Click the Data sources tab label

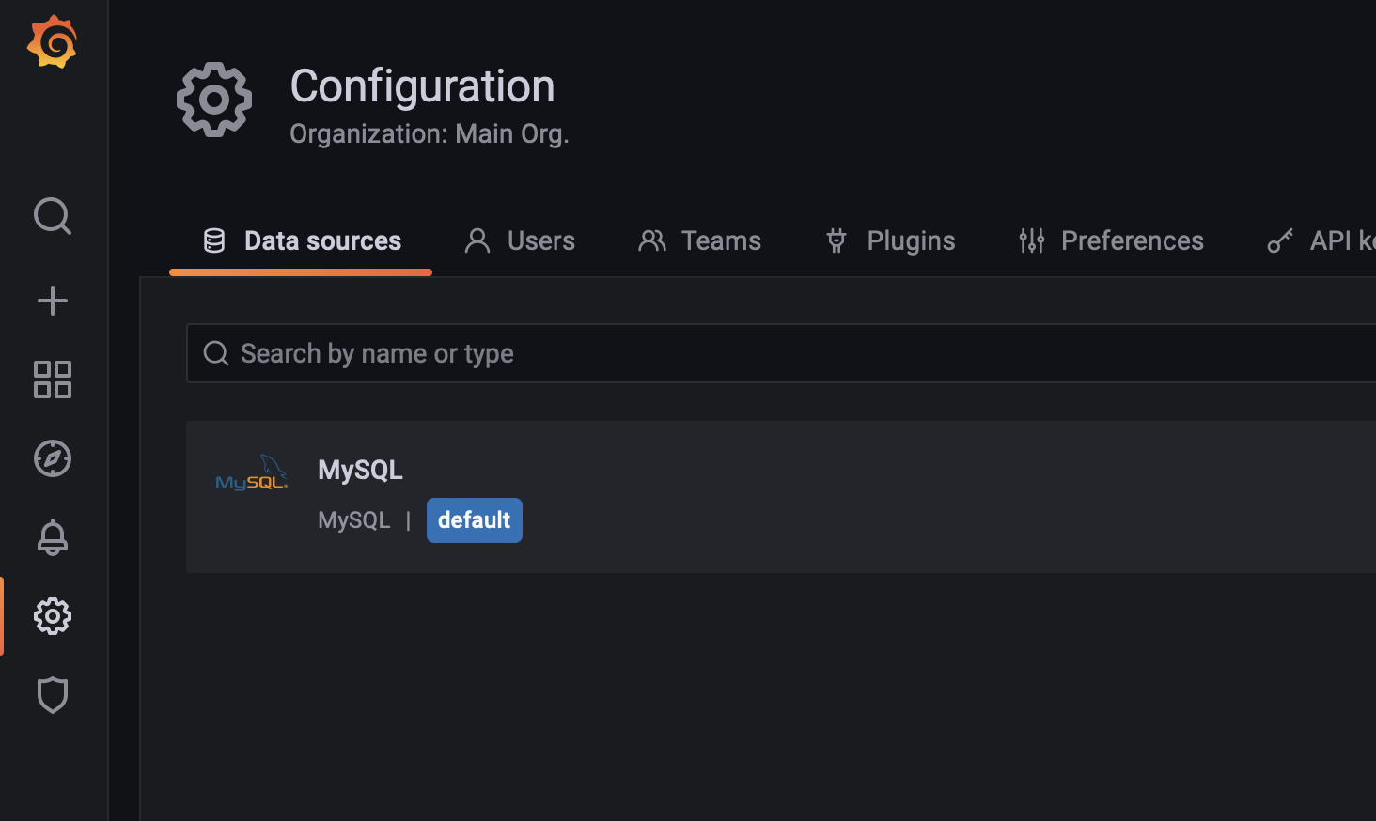pos(322,240)
